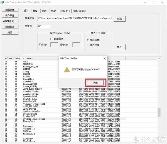Click the vertical scrollbar thumb in the list
The image size is (167, 144).
pos(159,112)
